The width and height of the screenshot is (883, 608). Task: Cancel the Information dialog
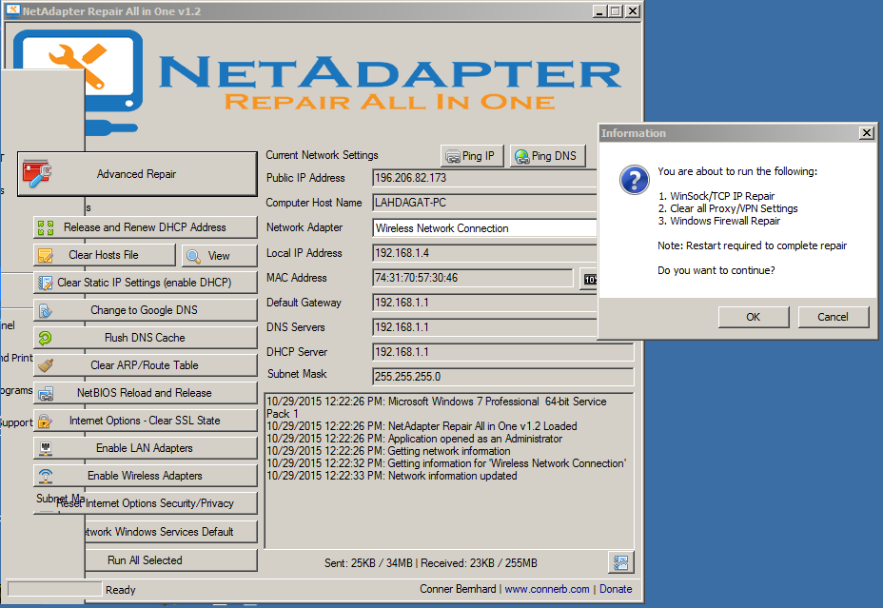tap(834, 317)
